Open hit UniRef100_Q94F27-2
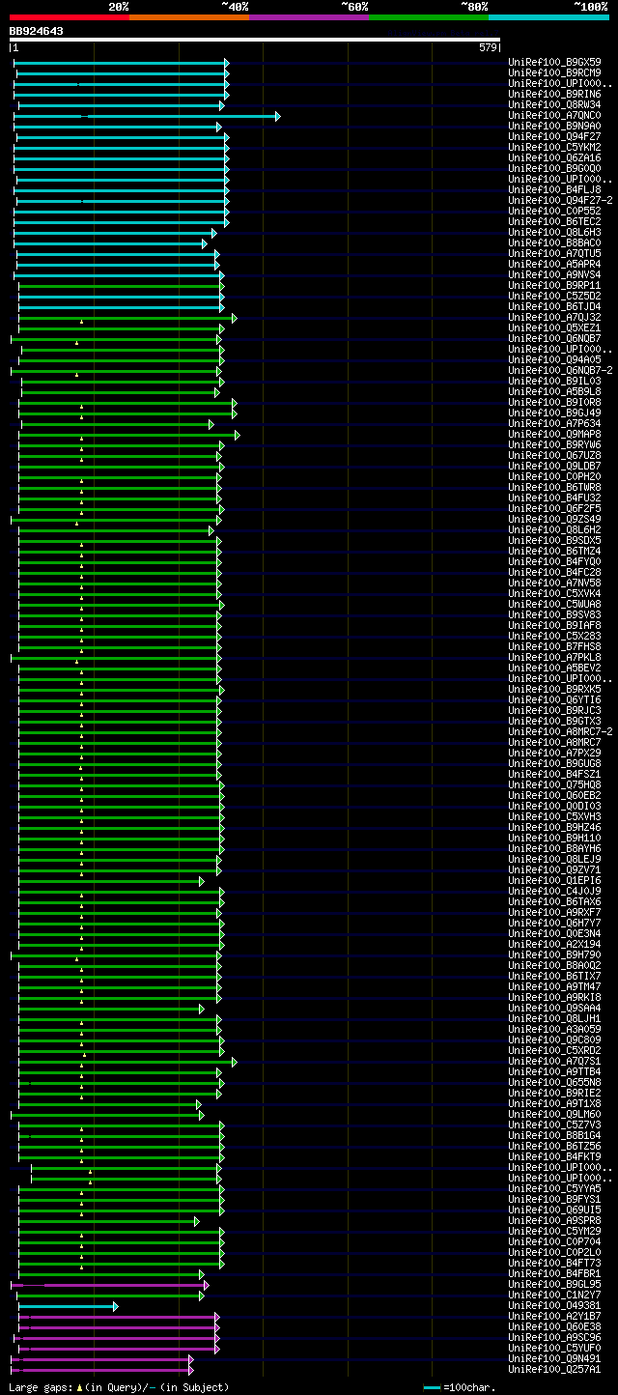The width and height of the screenshot is (618, 1395). point(561,200)
